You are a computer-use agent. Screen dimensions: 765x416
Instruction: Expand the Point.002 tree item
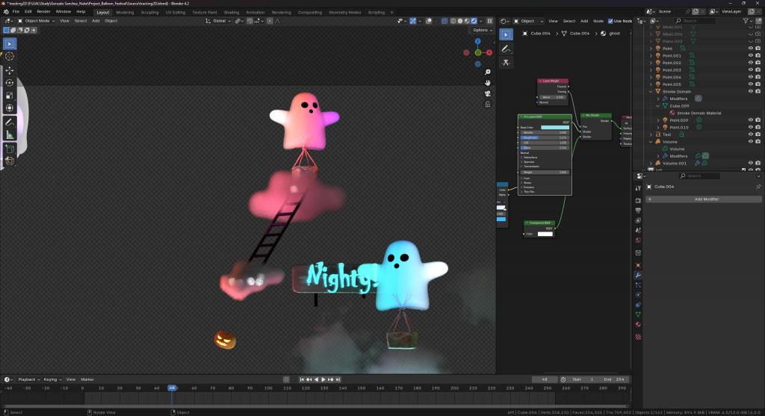(651, 63)
